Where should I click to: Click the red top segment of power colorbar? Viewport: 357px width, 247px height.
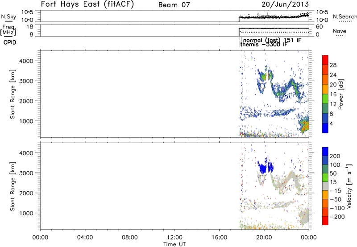(x=325, y=60)
